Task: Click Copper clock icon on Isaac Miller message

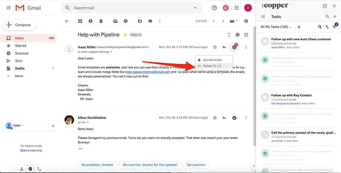Action: pos(234,47)
